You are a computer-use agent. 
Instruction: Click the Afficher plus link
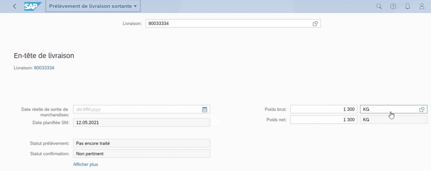point(85,164)
